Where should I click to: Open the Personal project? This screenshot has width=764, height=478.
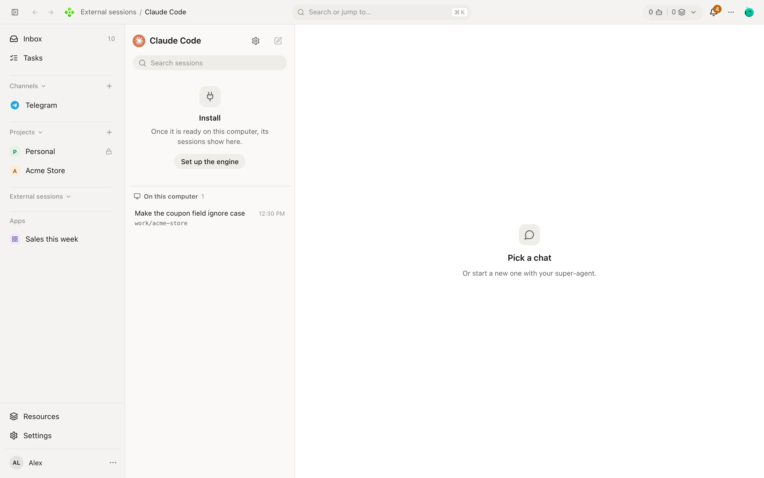point(62,151)
